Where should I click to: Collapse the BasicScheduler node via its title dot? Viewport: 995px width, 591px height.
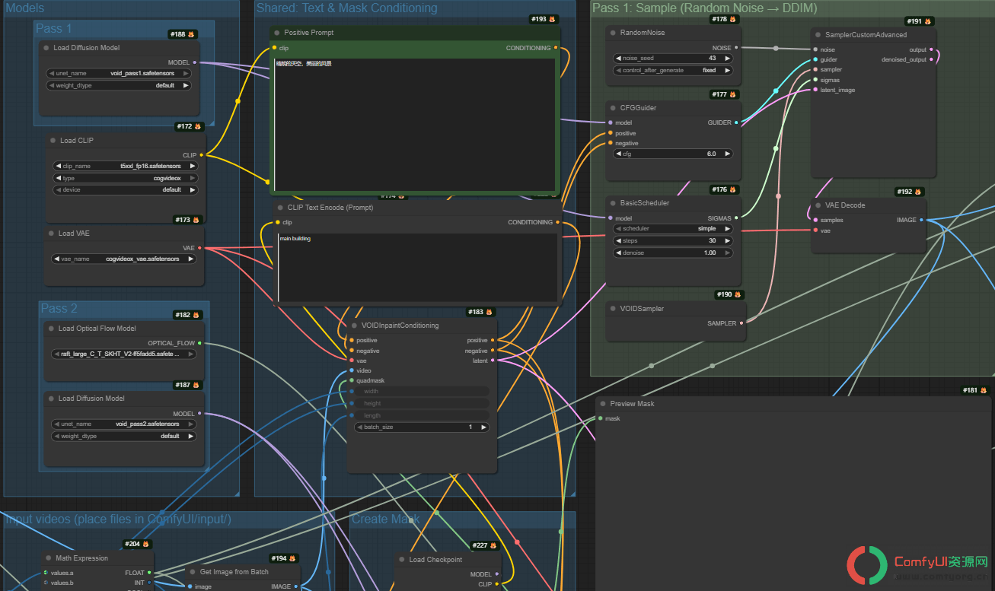pos(612,203)
